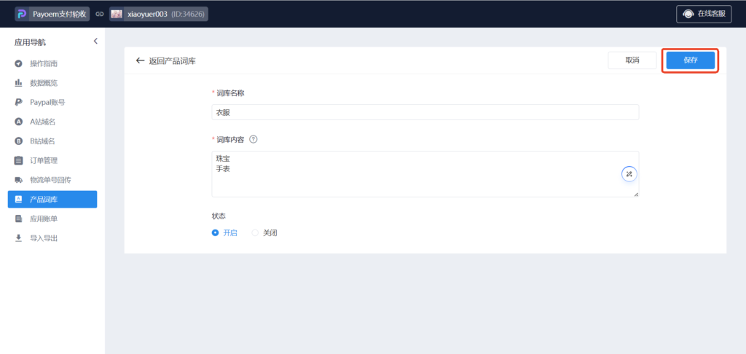
Task: Click the data overview bar chart icon
Action: [x=18, y=83]
